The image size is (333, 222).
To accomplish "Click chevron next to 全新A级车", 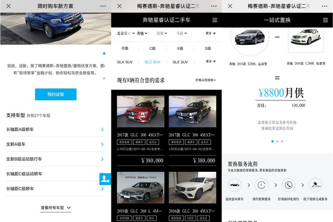I will tap(103, 144).
